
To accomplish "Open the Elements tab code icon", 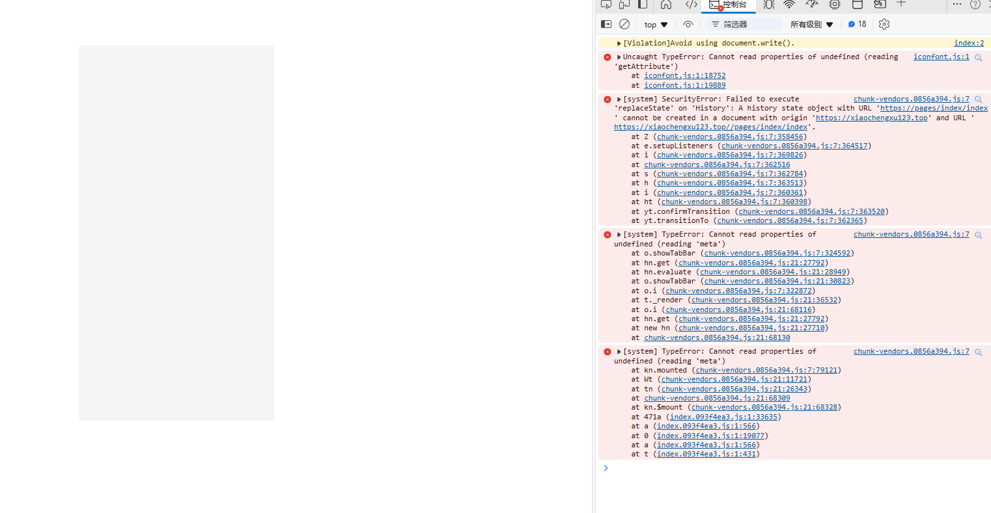I will [691, 5].
